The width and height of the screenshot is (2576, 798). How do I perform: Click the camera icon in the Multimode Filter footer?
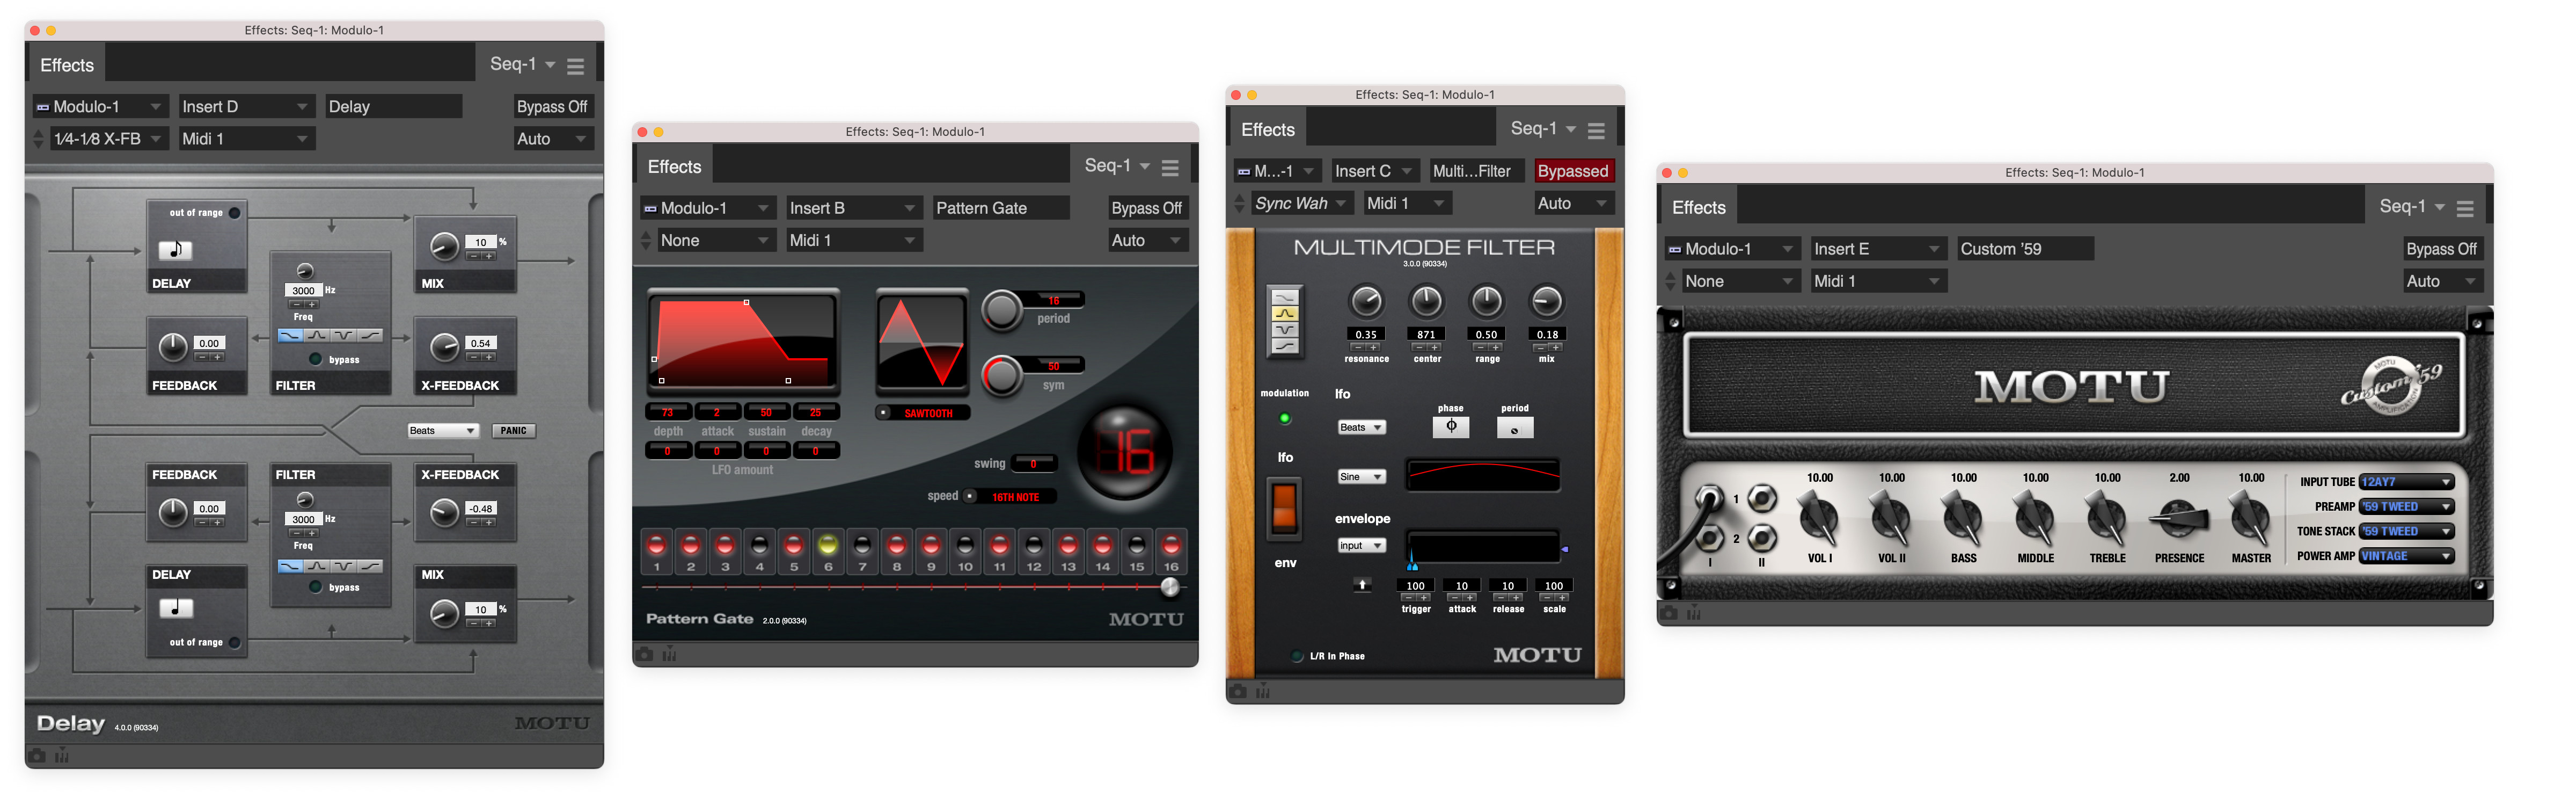[1238, 691]
